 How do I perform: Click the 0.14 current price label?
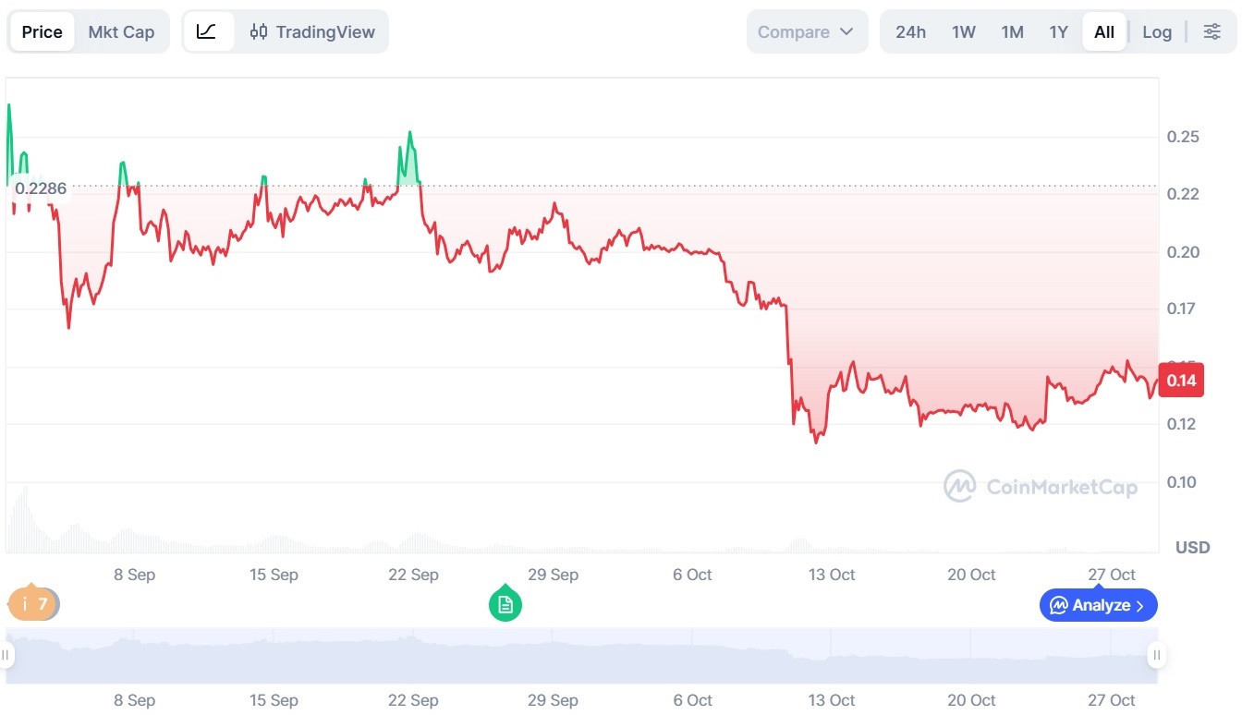1181,381
